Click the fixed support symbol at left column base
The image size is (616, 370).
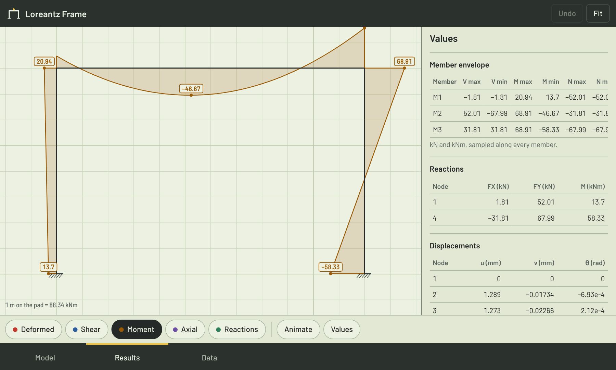point(56,275)
